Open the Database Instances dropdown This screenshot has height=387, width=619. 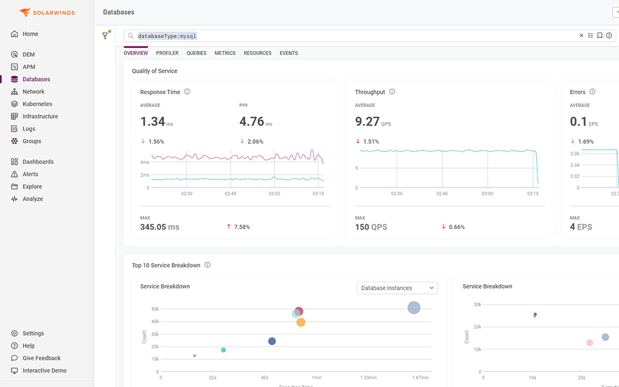click(x=397, y=288)
